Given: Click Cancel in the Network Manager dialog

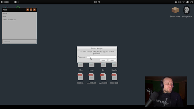Looking at the screenshot, I should point(103,61).
